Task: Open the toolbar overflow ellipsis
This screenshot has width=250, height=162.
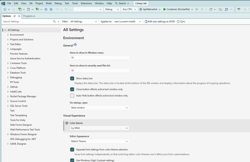Action: 231,9
